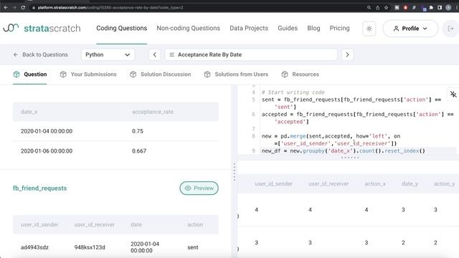Click the editor fullscreen toggle icon
Viewport: 459px width, 258px height.
(453, 94)
